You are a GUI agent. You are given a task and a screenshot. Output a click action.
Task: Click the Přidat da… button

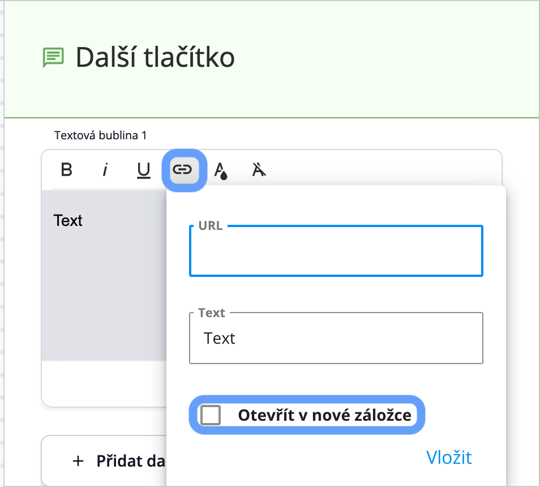[104, 461]
